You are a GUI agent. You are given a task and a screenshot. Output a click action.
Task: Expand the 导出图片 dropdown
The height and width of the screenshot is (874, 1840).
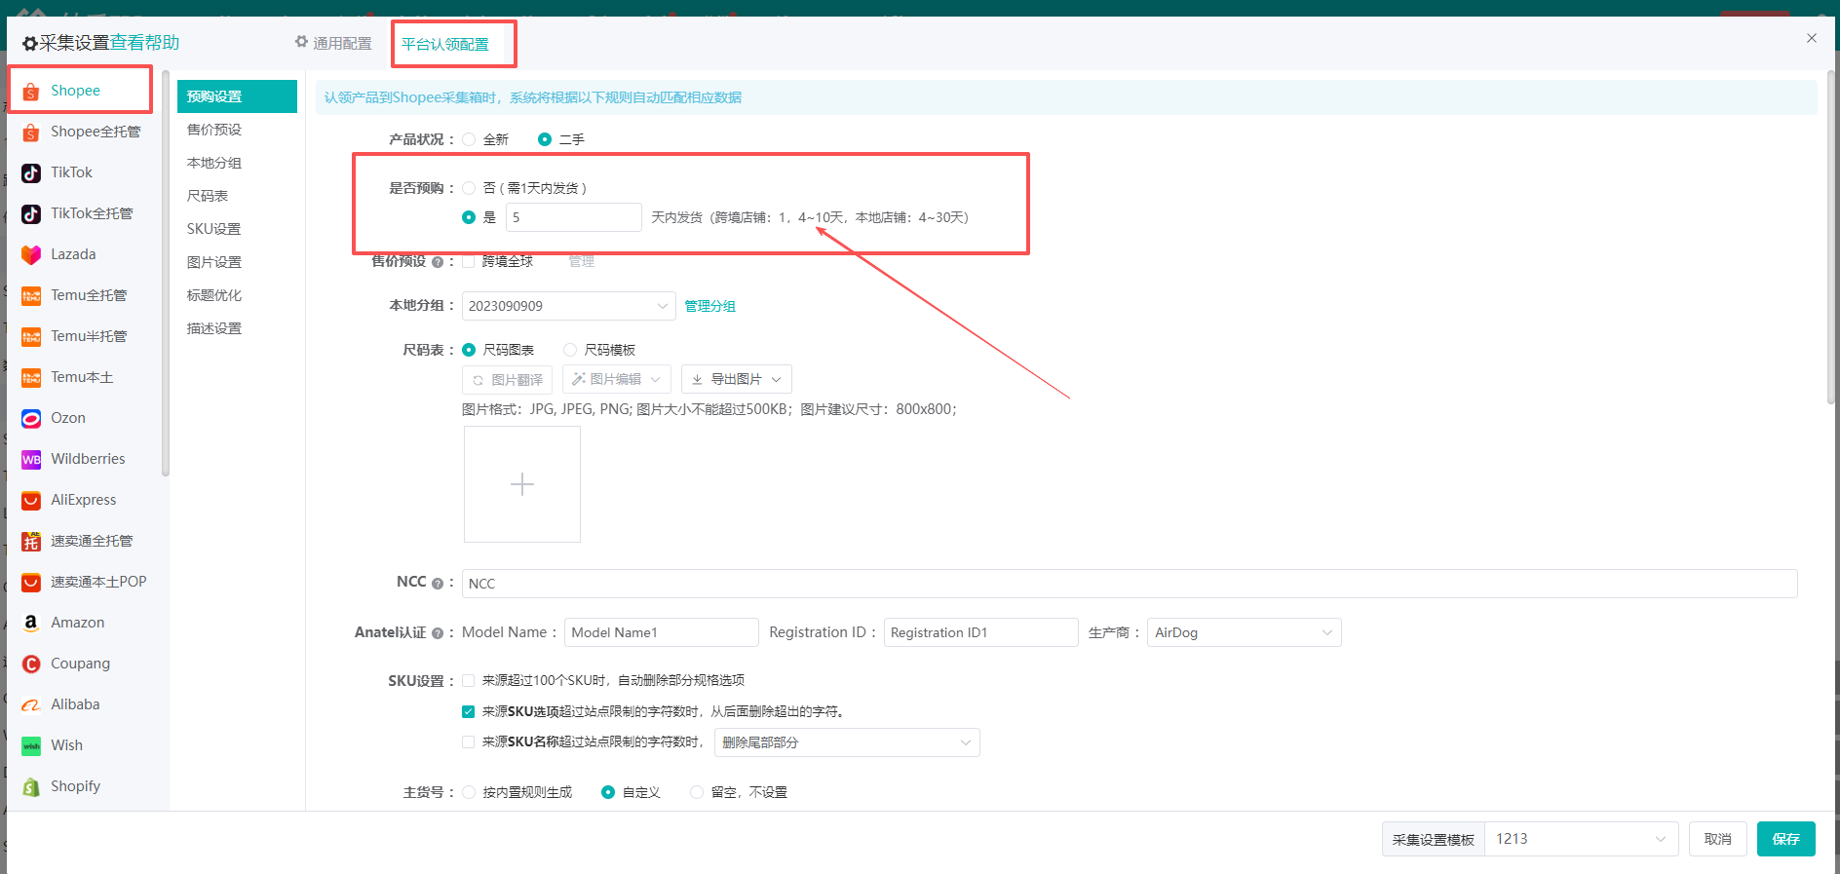[737, 379]
